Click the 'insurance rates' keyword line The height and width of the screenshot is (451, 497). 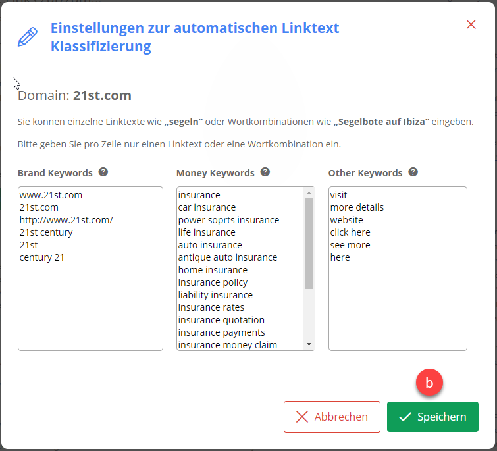click(211, 307)
